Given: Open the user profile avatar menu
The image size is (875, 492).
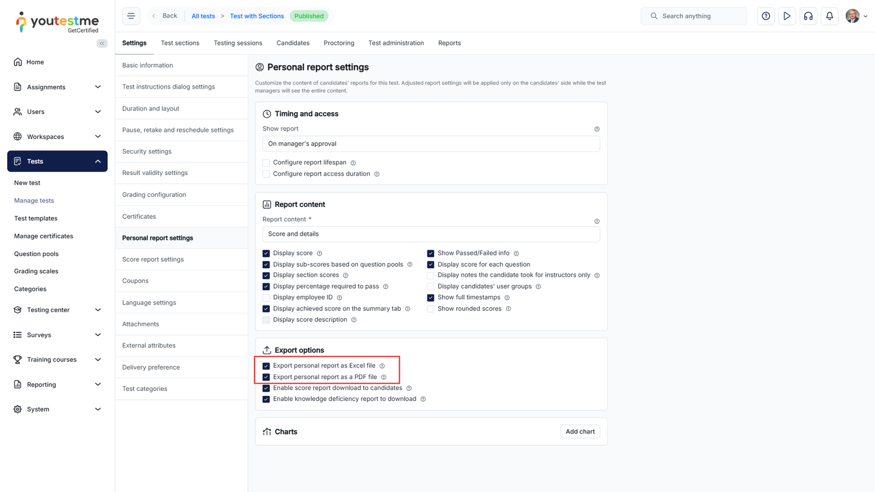Looking at the screenshot, I should click(x=855, y=16).
